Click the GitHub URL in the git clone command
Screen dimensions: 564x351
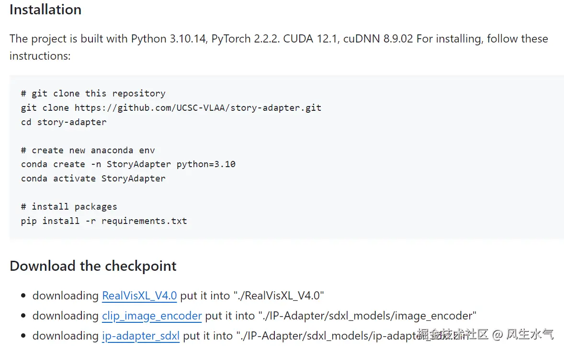click(x=198, y=107)
